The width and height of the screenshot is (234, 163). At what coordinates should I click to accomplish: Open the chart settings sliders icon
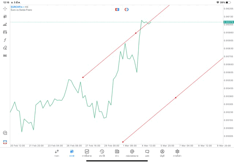5,32
